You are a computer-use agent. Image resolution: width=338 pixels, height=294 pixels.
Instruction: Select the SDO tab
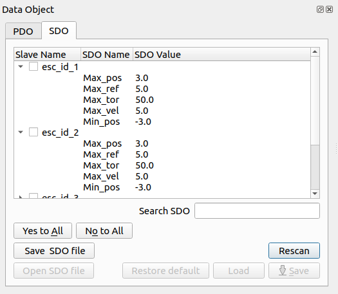point(59,31)
